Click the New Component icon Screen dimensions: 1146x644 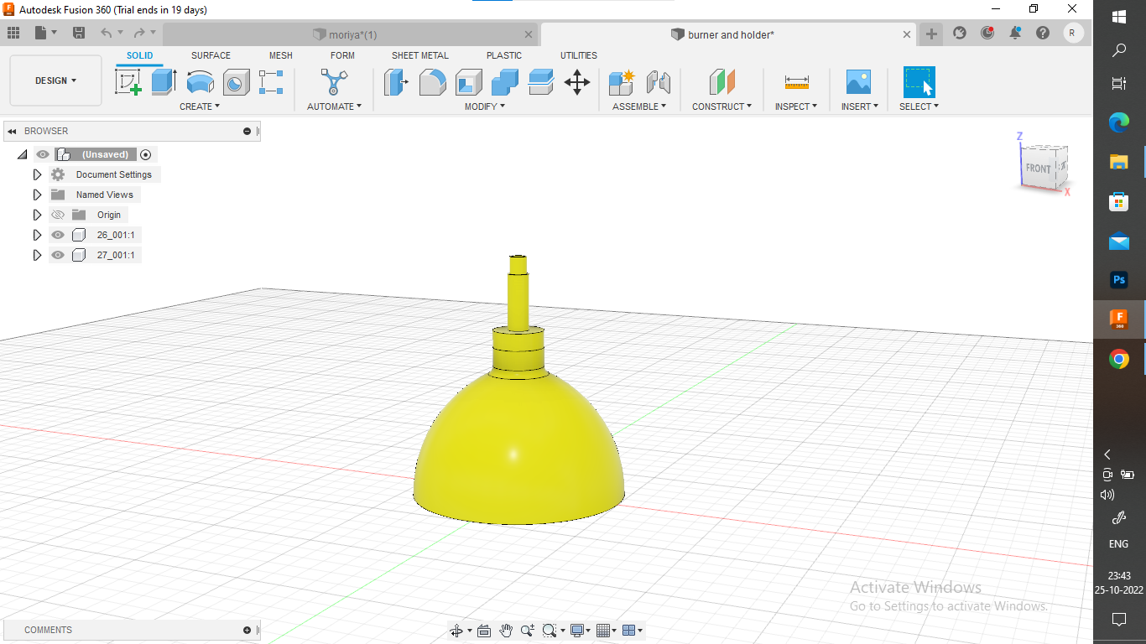point(622,82)
